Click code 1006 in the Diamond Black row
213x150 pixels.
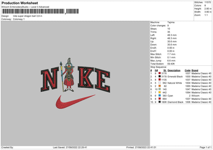(x=188, y=102)
